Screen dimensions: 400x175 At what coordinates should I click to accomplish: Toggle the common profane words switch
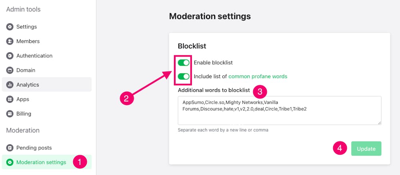point(184,76)
